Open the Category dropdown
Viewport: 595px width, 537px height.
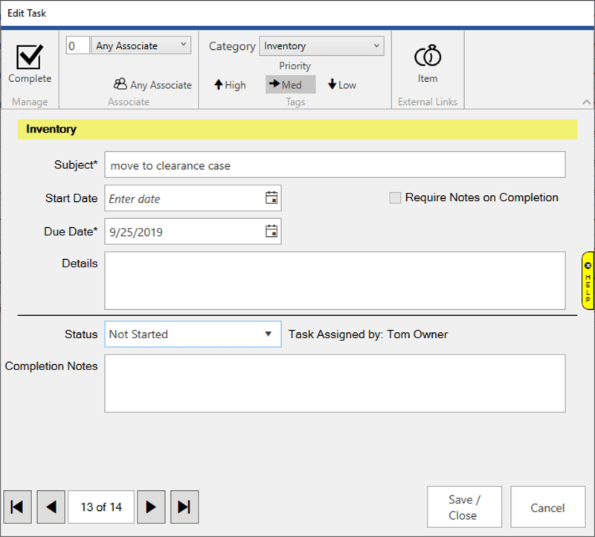point(378,45)
